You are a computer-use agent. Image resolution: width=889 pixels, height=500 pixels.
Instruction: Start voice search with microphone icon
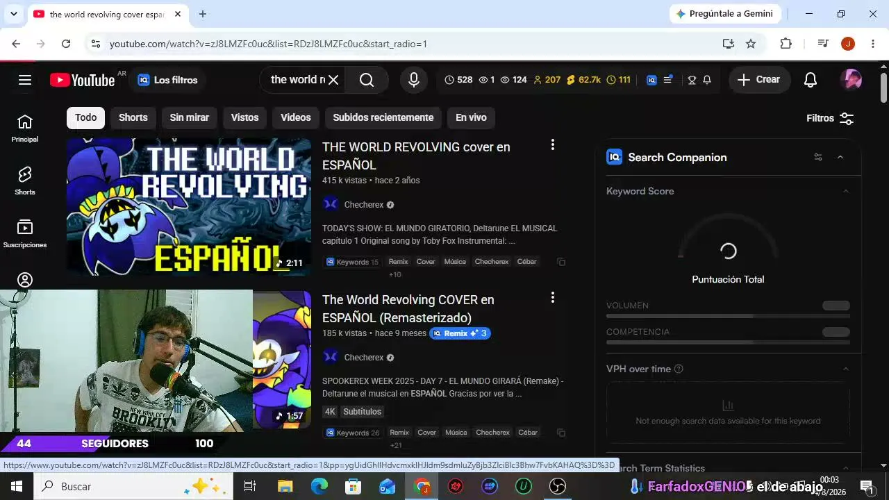(414, 80)
